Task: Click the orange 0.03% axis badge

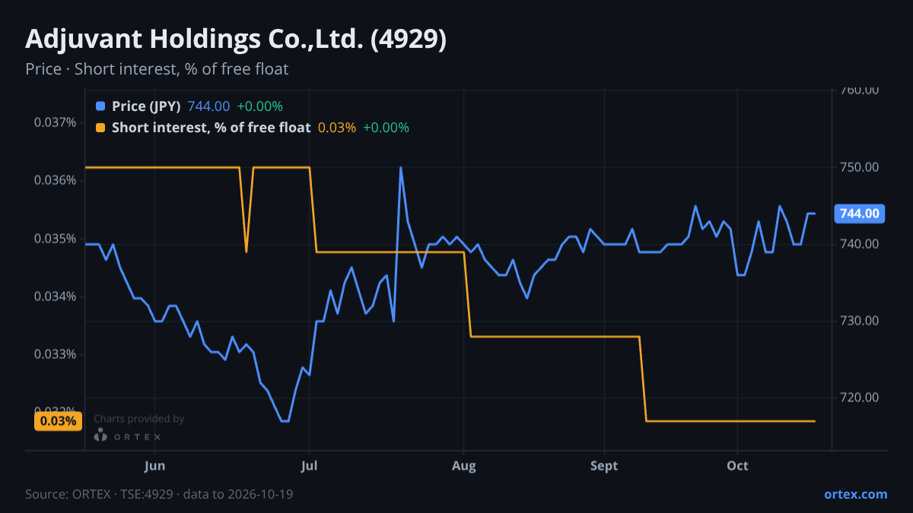Action: click(x=59, y=420)
